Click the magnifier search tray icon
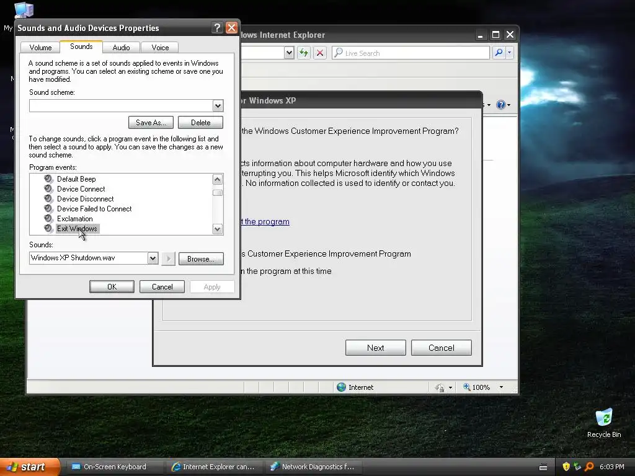 point(589,467)
